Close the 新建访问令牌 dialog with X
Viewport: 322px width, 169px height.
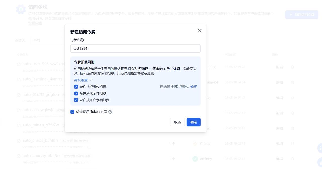point(200,31)
